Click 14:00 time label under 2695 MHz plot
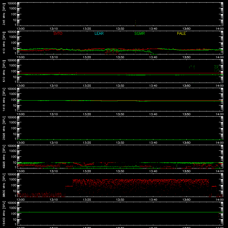This screenshot has height=228, width=228. coord(219,143)
